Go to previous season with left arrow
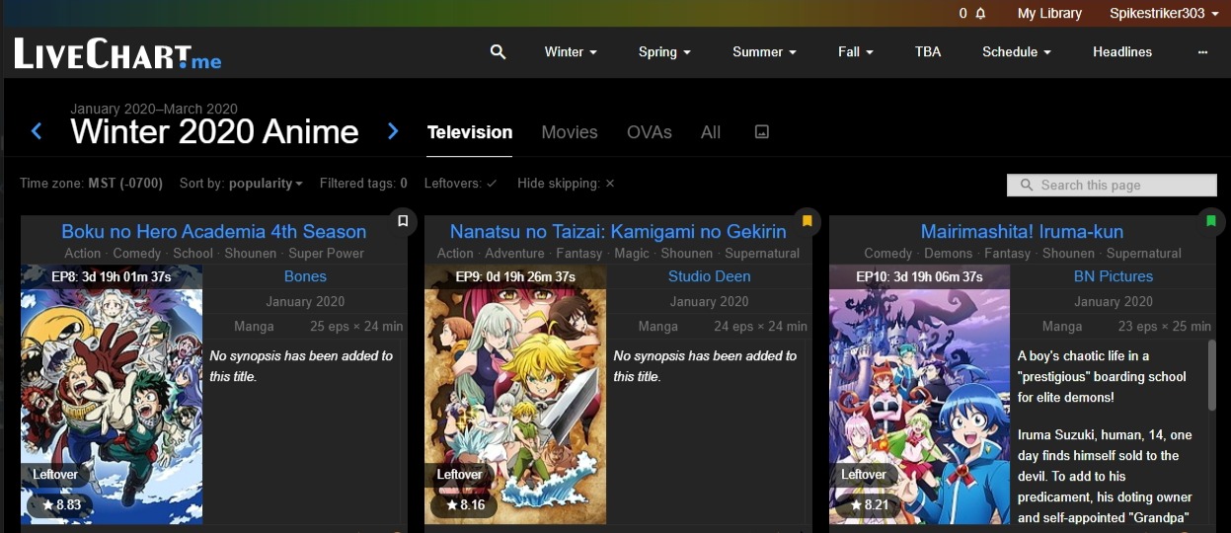Viewport: 1231px width, 533px height. tap(37, 131)
